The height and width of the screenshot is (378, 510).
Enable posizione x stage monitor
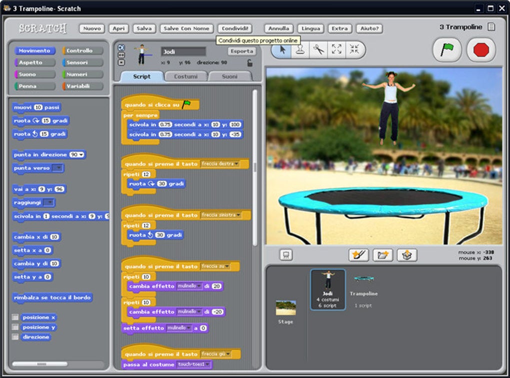point(15,317)
